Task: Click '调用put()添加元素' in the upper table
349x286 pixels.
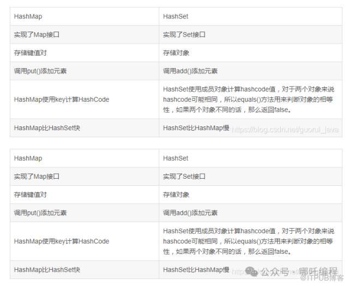Action: pyautogui.click(x=40, y=71)
